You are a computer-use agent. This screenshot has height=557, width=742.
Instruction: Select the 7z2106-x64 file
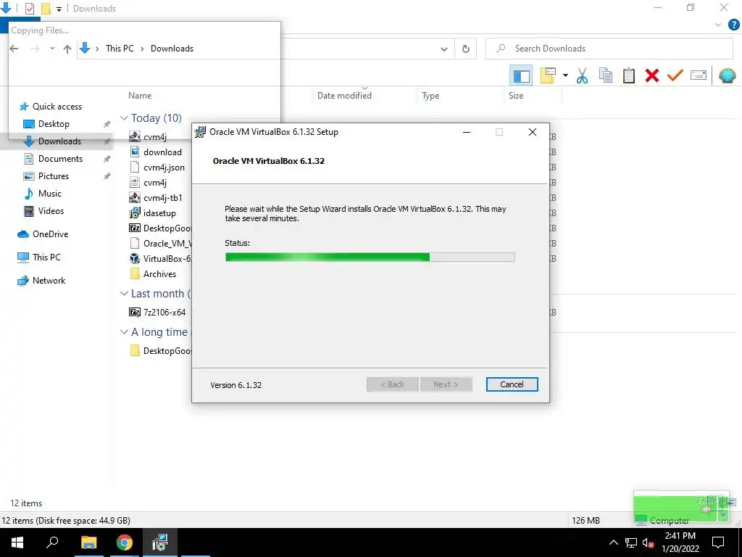point(164,312)
